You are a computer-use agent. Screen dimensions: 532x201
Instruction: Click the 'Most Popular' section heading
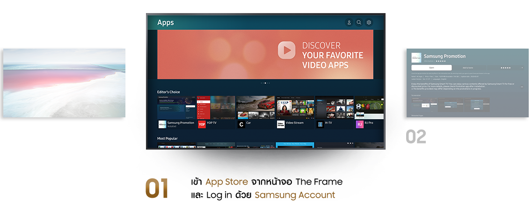point(167,138)
